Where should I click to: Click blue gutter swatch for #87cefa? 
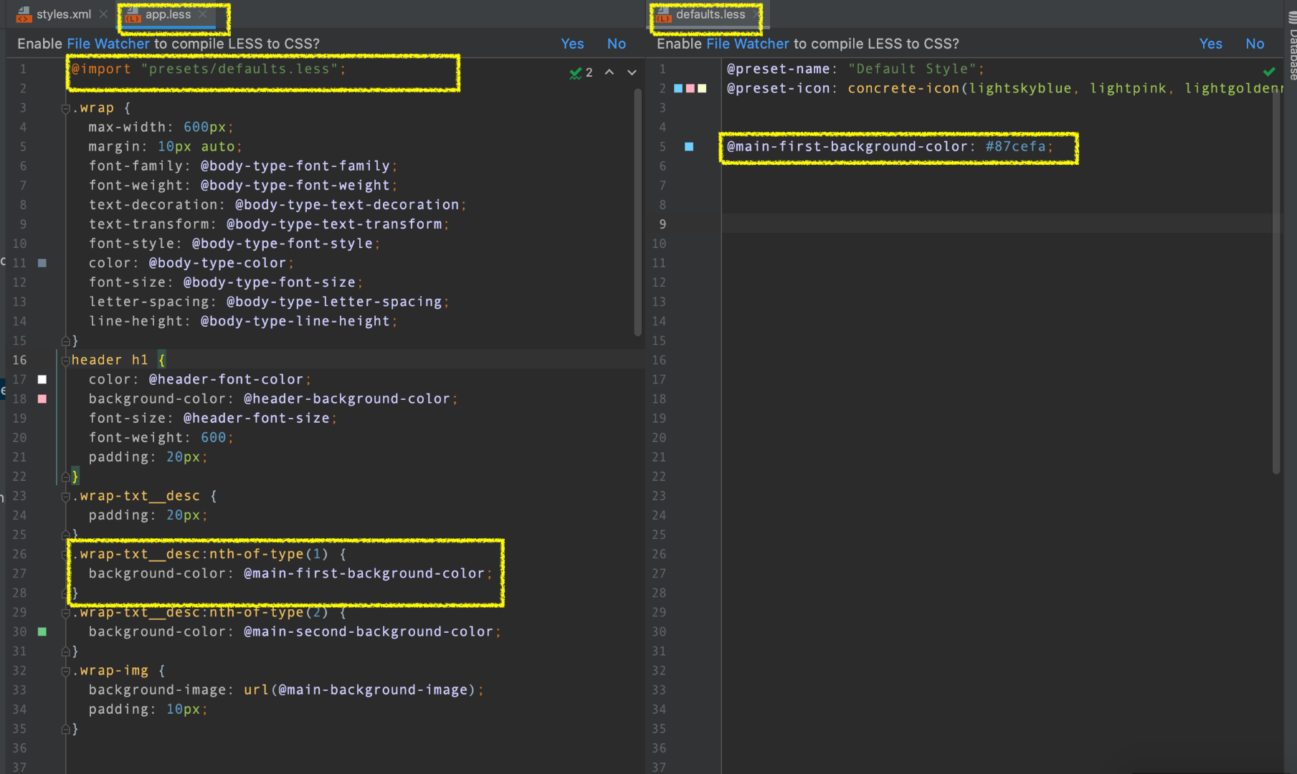689,146
